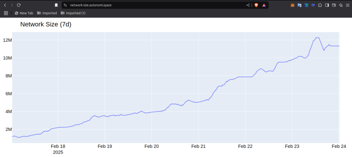The width and height of the screenshot is (352, 157).
Task: Open the Google Translate extension icon
Action: point(299,5)
